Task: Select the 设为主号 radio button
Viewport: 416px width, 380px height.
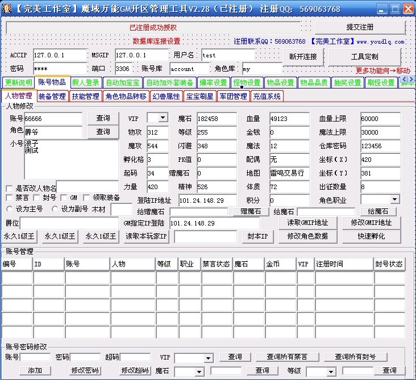Action: (9, 208)
